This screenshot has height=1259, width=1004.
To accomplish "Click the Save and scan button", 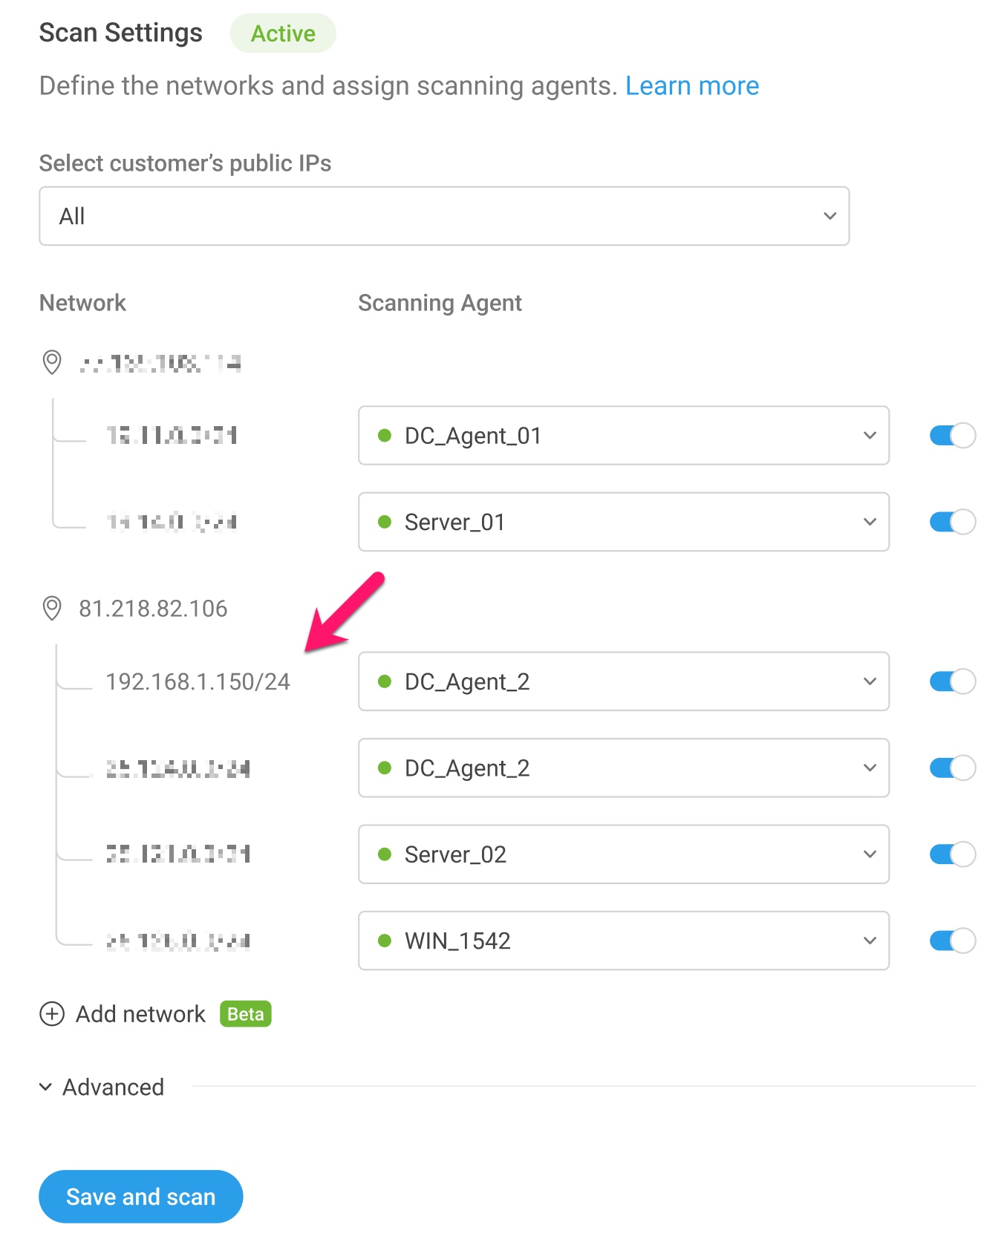I will (x=141, y=1197).
